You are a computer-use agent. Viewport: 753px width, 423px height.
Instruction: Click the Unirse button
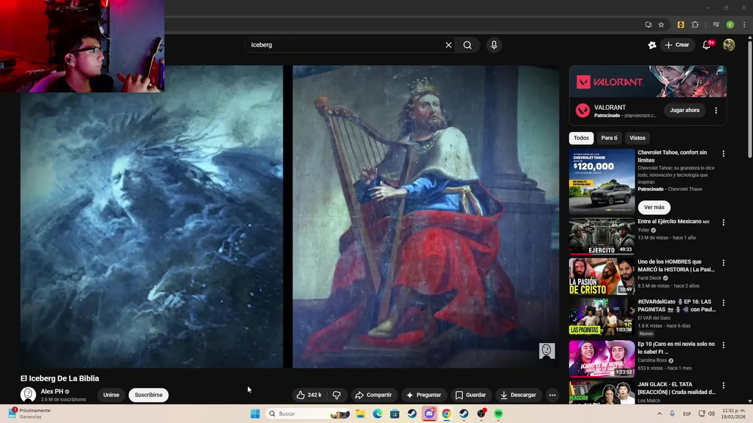[x=111, y=395]
